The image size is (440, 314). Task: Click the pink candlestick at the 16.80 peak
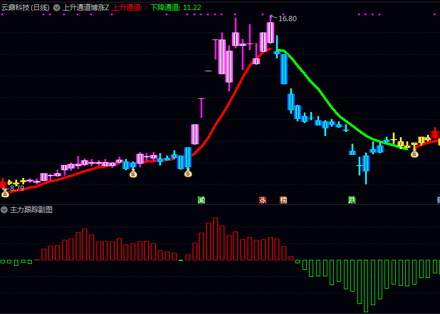[x=270, y=32]
